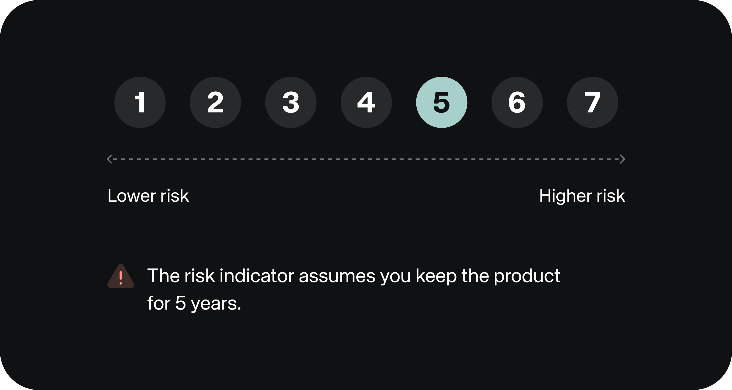Click the word "indicator" in the warning note
Image resolution: width=732 pixels, height=390 pixels.
tap(257, 276)
